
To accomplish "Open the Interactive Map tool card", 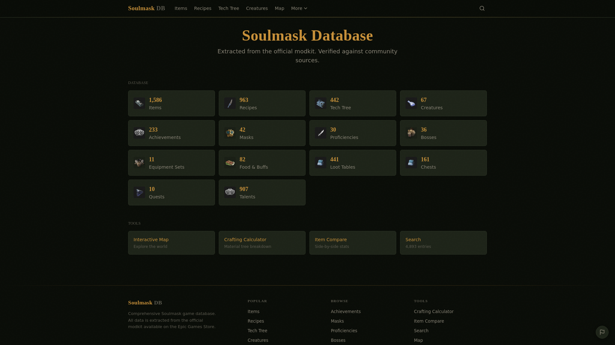I will click(x=171, y=243).
